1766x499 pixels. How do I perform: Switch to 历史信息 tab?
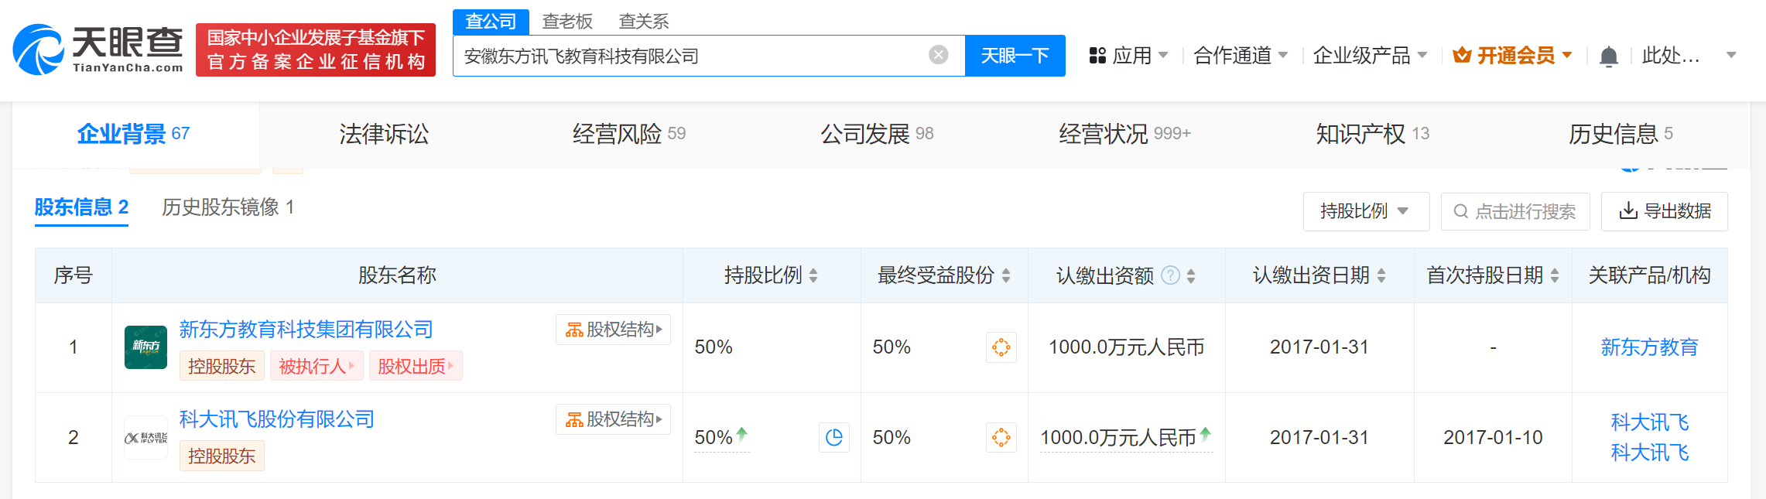pyautogui.click(x=1621, y=135)
